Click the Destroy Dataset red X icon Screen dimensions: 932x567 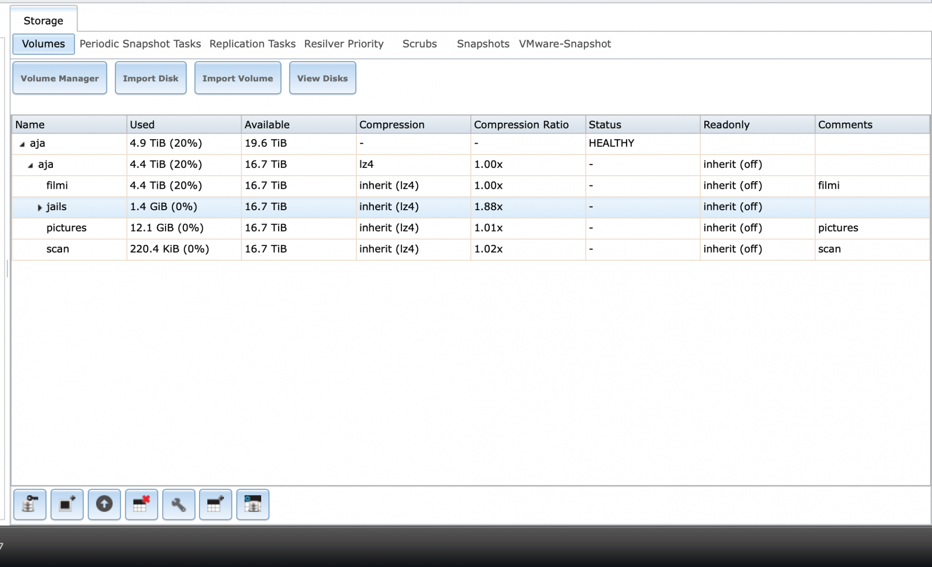(x=141, y=504)
